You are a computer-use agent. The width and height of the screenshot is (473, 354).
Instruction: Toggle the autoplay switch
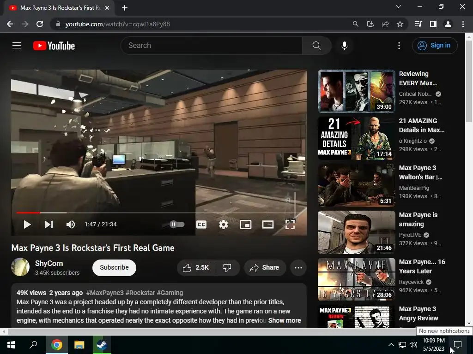point(177,224)
